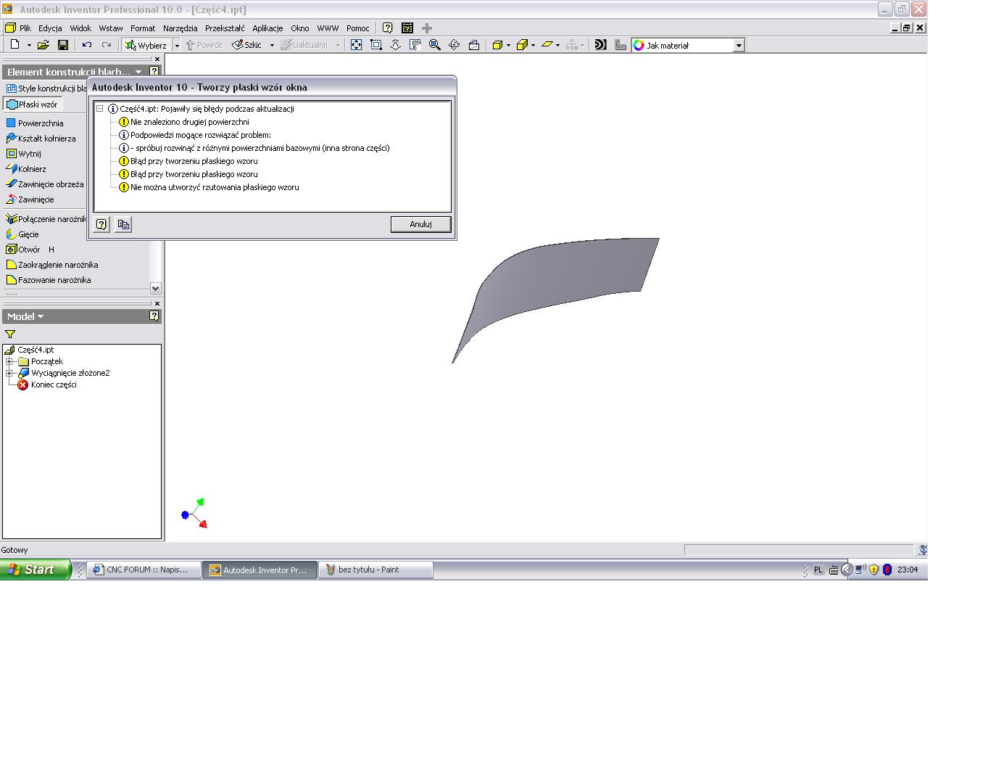Open the Model browser dropdown

click(x=41, y=316)
